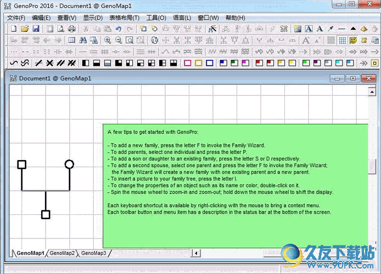
Task: Pick the dark green corner fill swatch
Action: click(x=234, y=63)
